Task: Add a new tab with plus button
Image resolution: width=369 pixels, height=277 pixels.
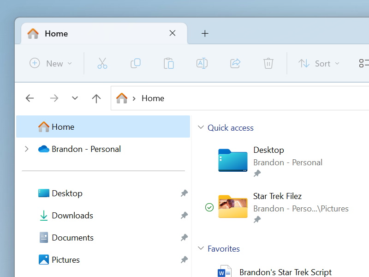Action: pyautogui.click(x=205, y=33)
